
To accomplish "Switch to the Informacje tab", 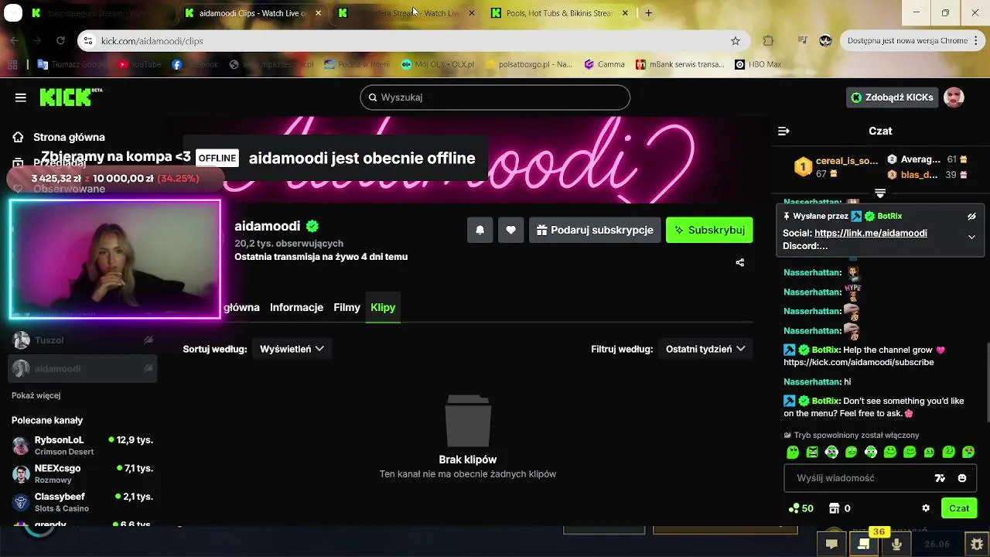I will (296, 307).
